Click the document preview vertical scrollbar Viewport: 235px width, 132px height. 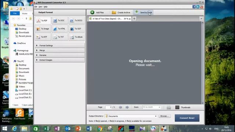[x=202, y=63]
